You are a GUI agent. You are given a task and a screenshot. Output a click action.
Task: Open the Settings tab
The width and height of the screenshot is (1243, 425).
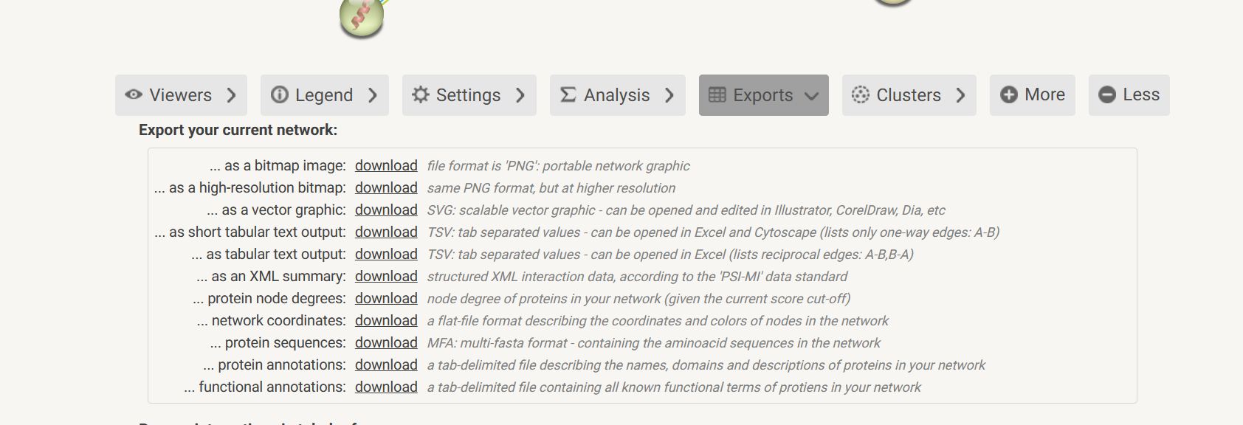coord(468,95)
